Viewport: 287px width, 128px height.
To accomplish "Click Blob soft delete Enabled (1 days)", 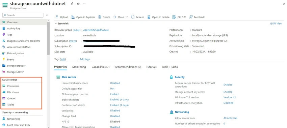I will (119, 99).
